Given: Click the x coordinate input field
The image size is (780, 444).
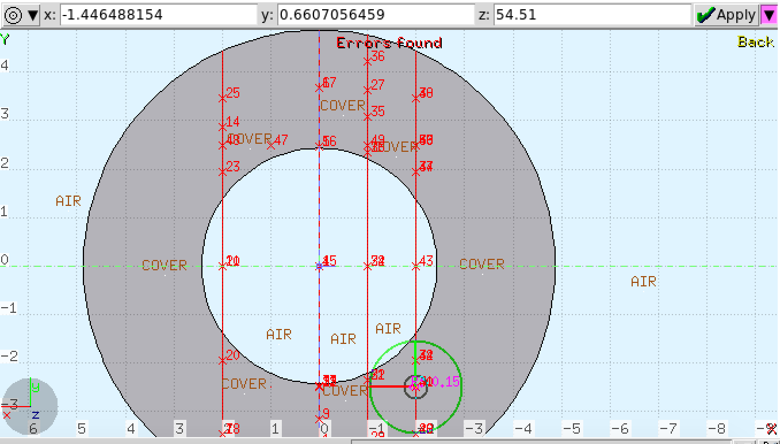Looking at the screenshot, I should click(x=158, y=15).
